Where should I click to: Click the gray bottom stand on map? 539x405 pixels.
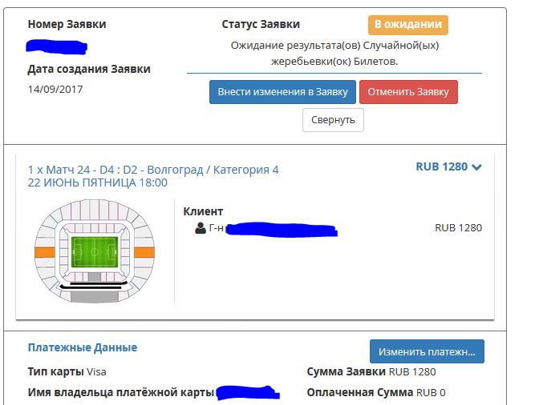tap(95, 297)
